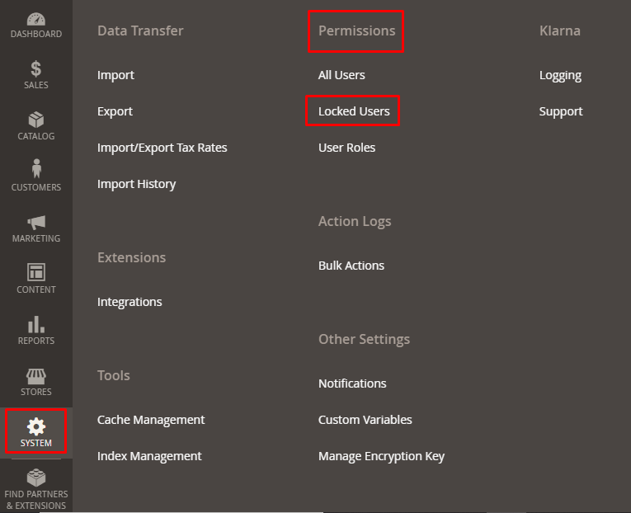Open Import/Export Tax Rates
The width and height of the screenshot is (631, 513).
tap(162, 148)
